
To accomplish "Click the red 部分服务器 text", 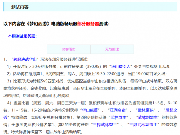I will 88,24.
